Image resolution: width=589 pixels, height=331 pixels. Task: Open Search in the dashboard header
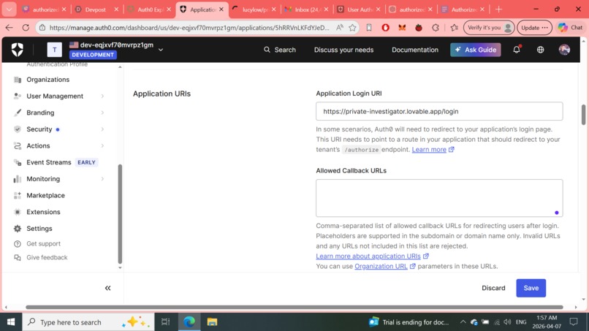pos(280,50)
